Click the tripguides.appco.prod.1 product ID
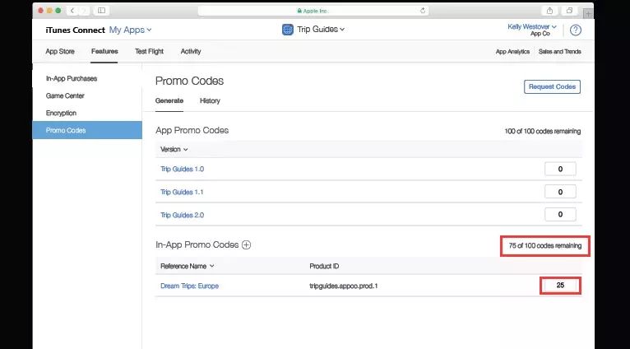 [x=344, y=286]
